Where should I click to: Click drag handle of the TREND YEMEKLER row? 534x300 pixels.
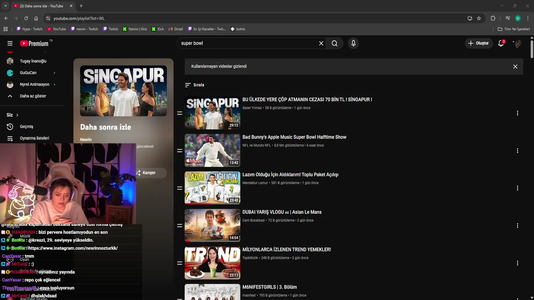point(180,263)
